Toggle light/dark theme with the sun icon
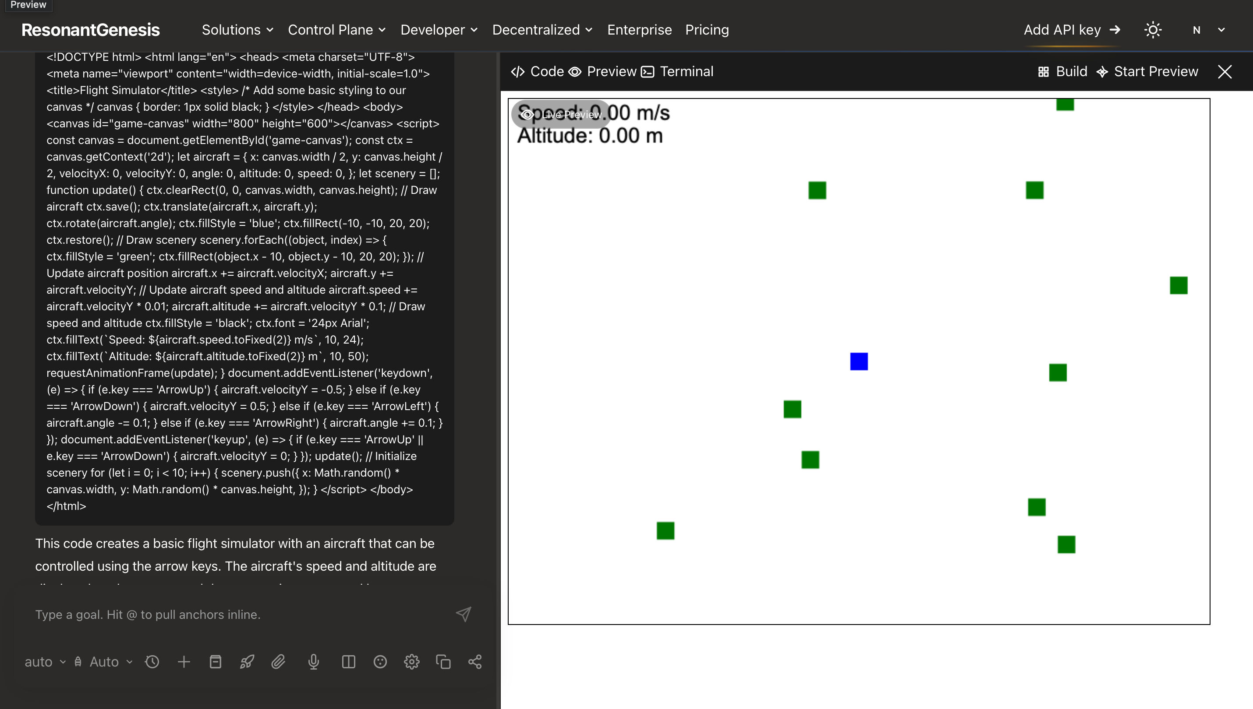 [1153, 30]
